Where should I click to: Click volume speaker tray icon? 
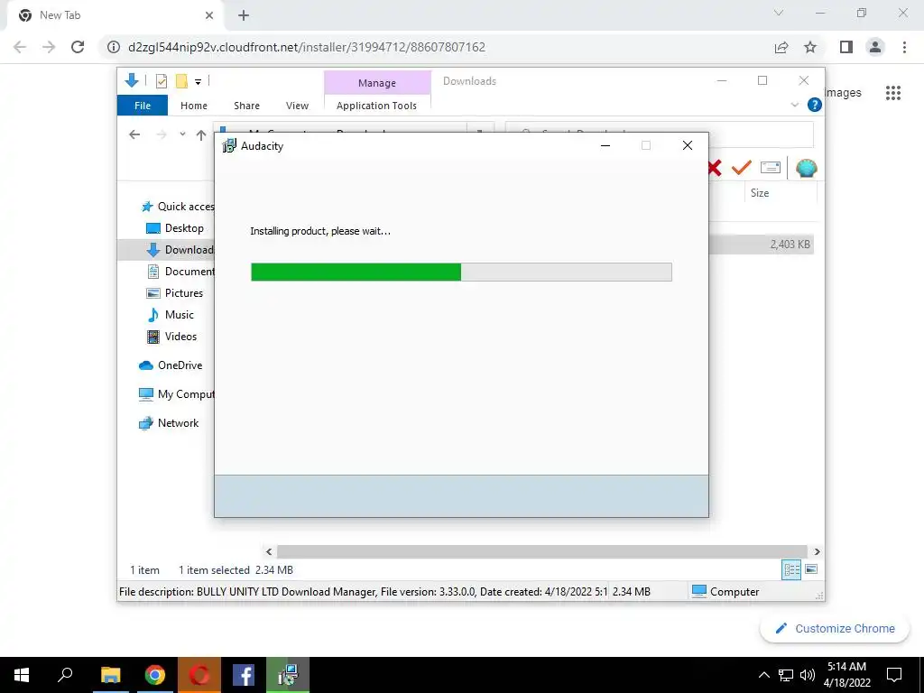(808, 675)
